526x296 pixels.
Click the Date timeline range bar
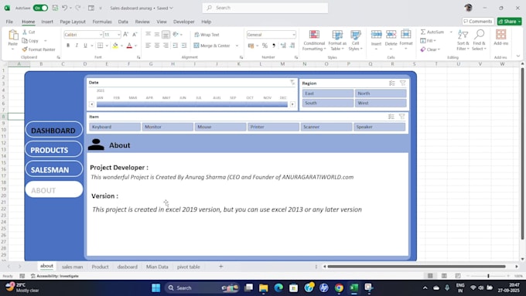(x=192, y=104)
